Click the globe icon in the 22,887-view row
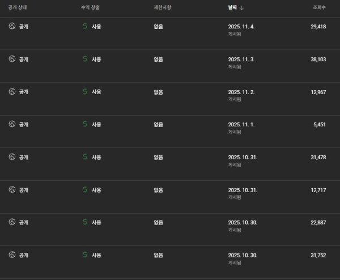This screenshot has width=340, height=280. pyautogui.click(x=12, y=222)
